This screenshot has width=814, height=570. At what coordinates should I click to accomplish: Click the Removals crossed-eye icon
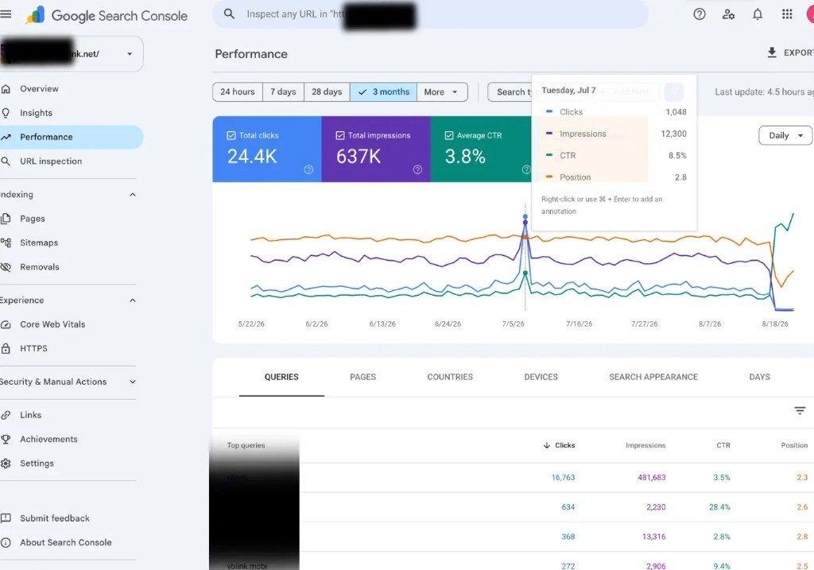coord(6,267)
